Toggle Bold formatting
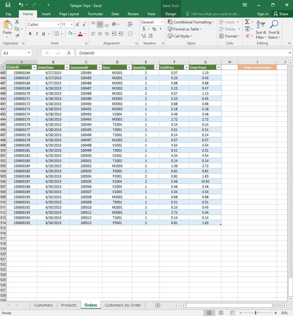 click(30, 34)
